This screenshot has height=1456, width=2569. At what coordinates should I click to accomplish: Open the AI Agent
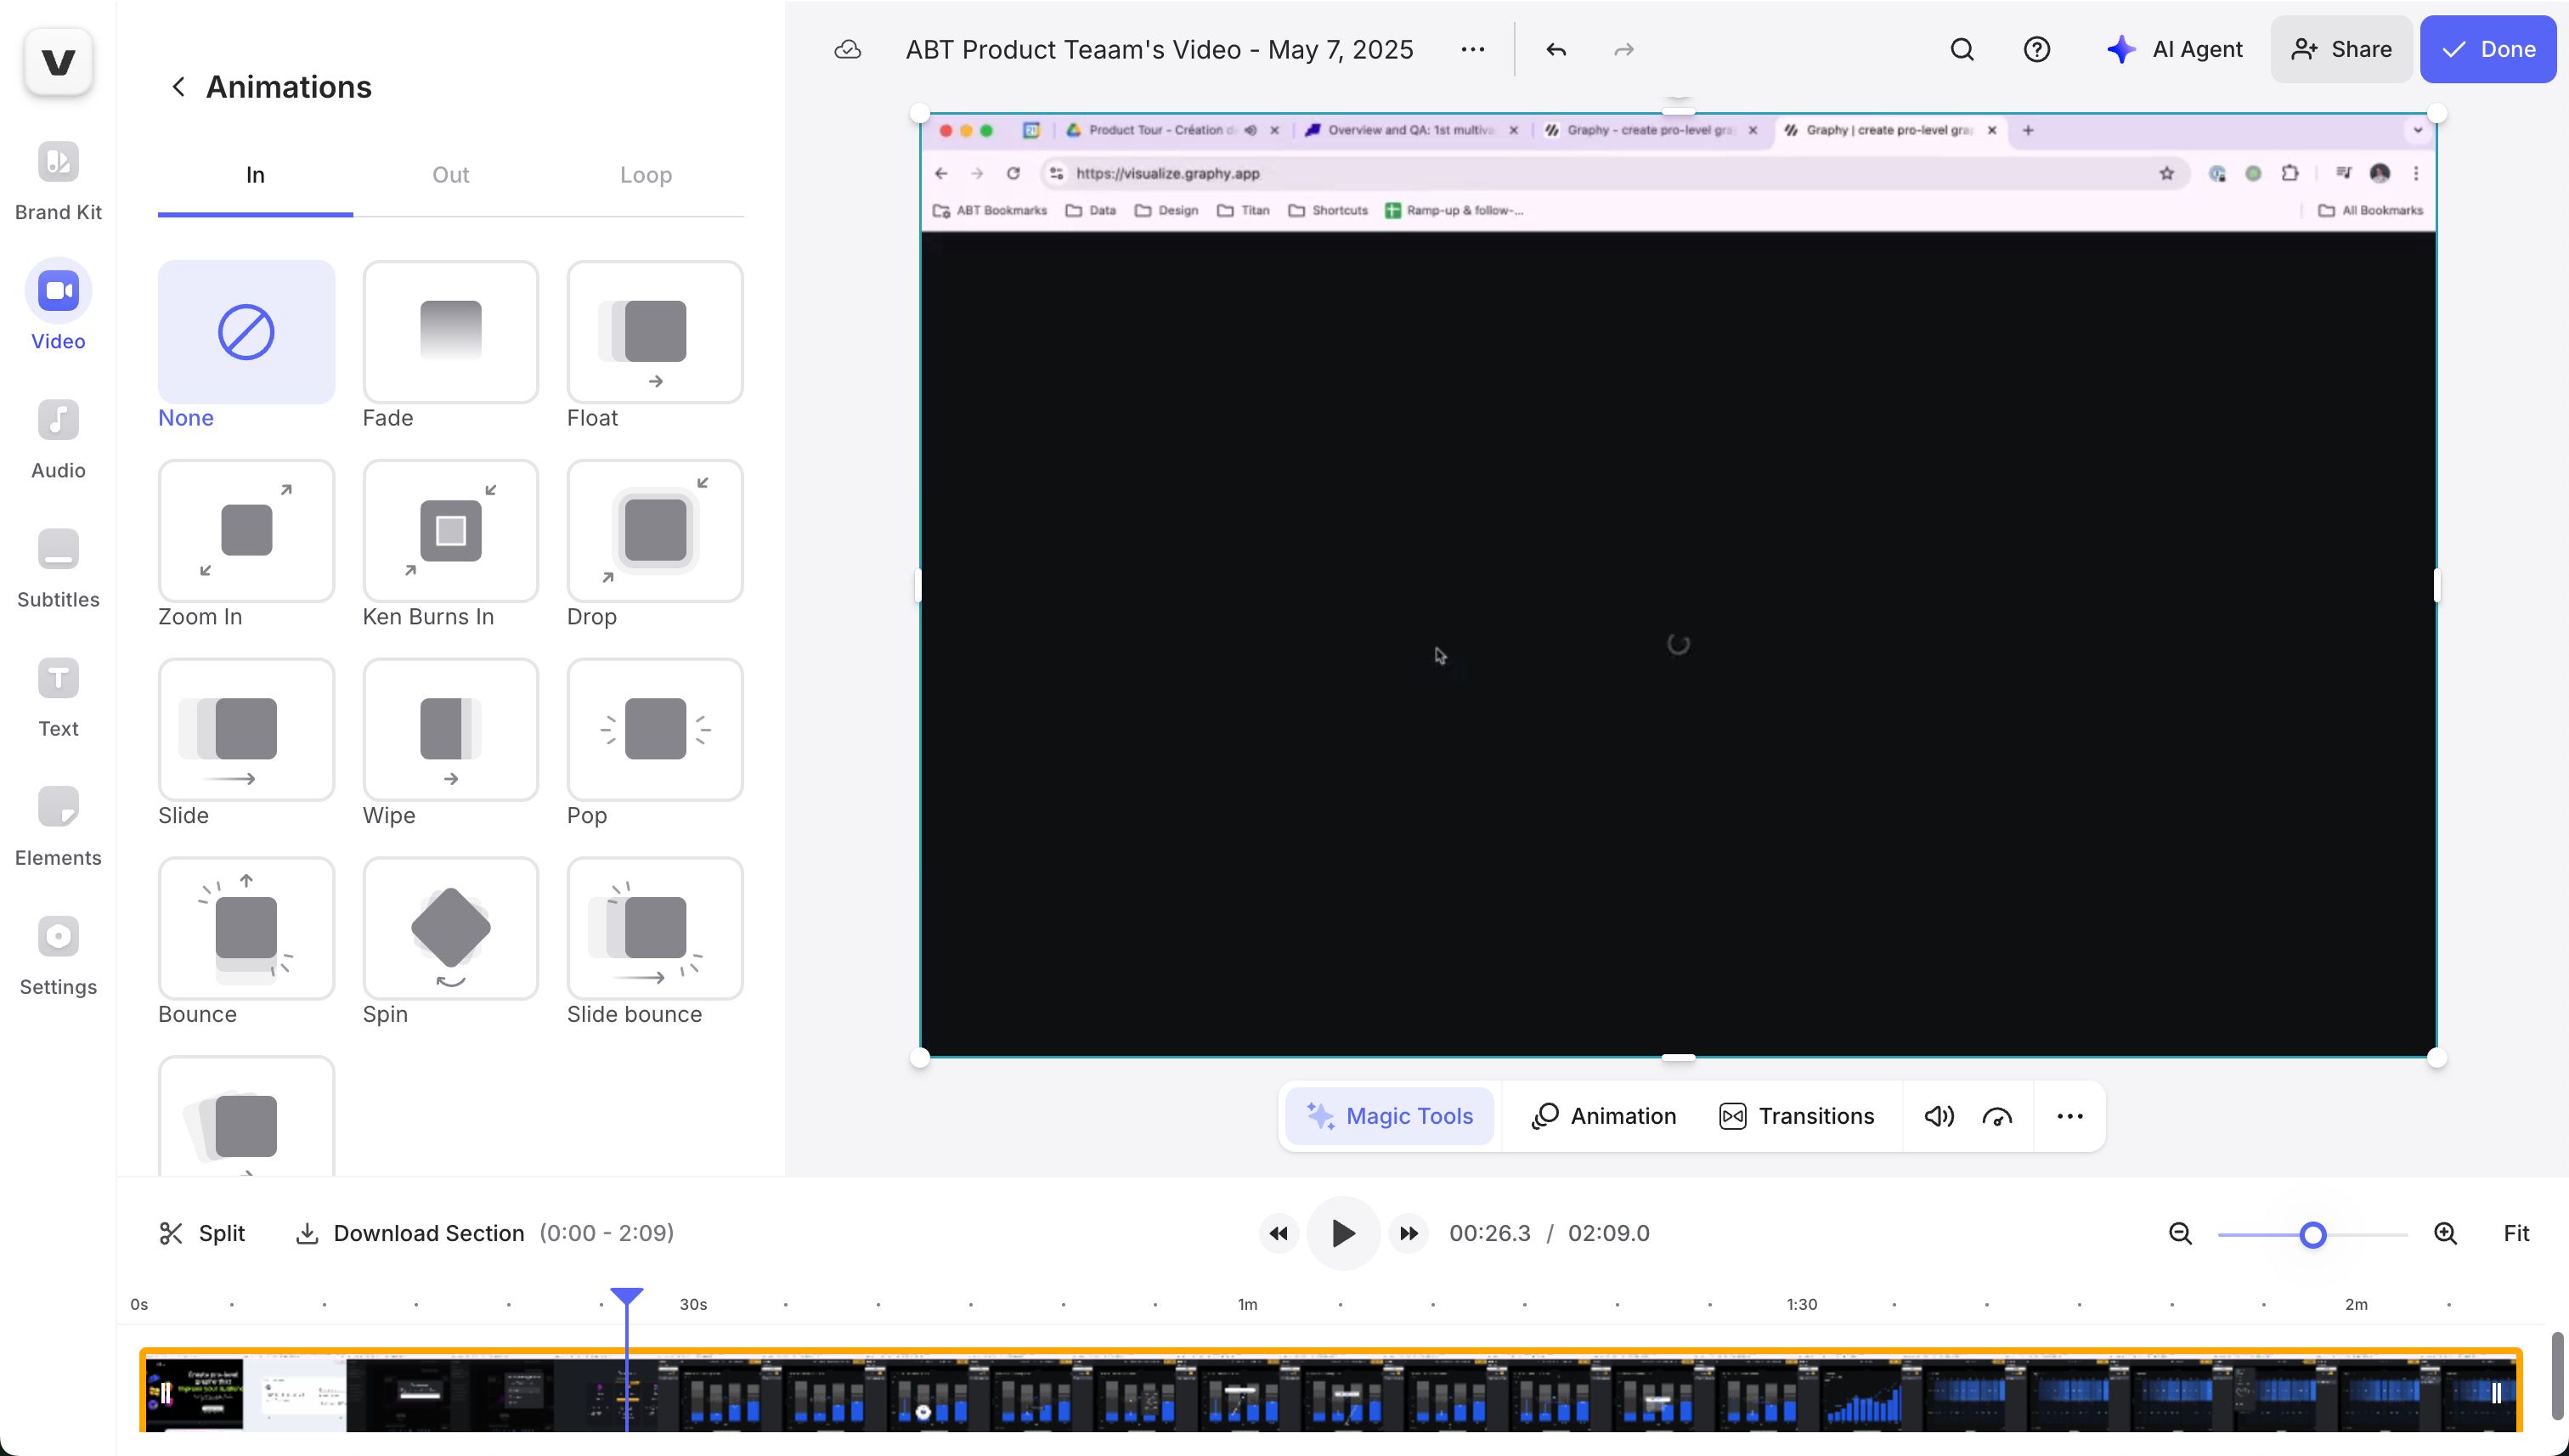coord(2174,49)
